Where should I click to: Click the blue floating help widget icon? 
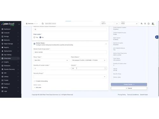tap(157, 37)
